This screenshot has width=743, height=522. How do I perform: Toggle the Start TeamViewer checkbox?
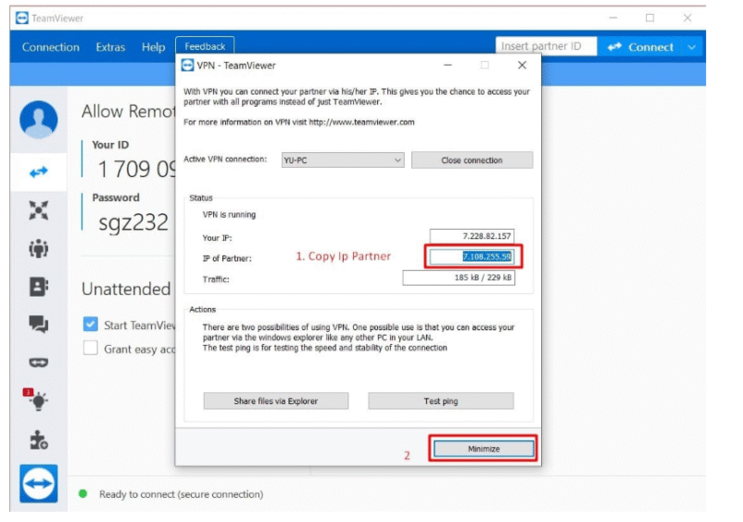click(91, 325)
